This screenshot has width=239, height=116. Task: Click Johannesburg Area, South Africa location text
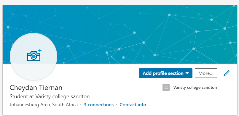(44, 105)
